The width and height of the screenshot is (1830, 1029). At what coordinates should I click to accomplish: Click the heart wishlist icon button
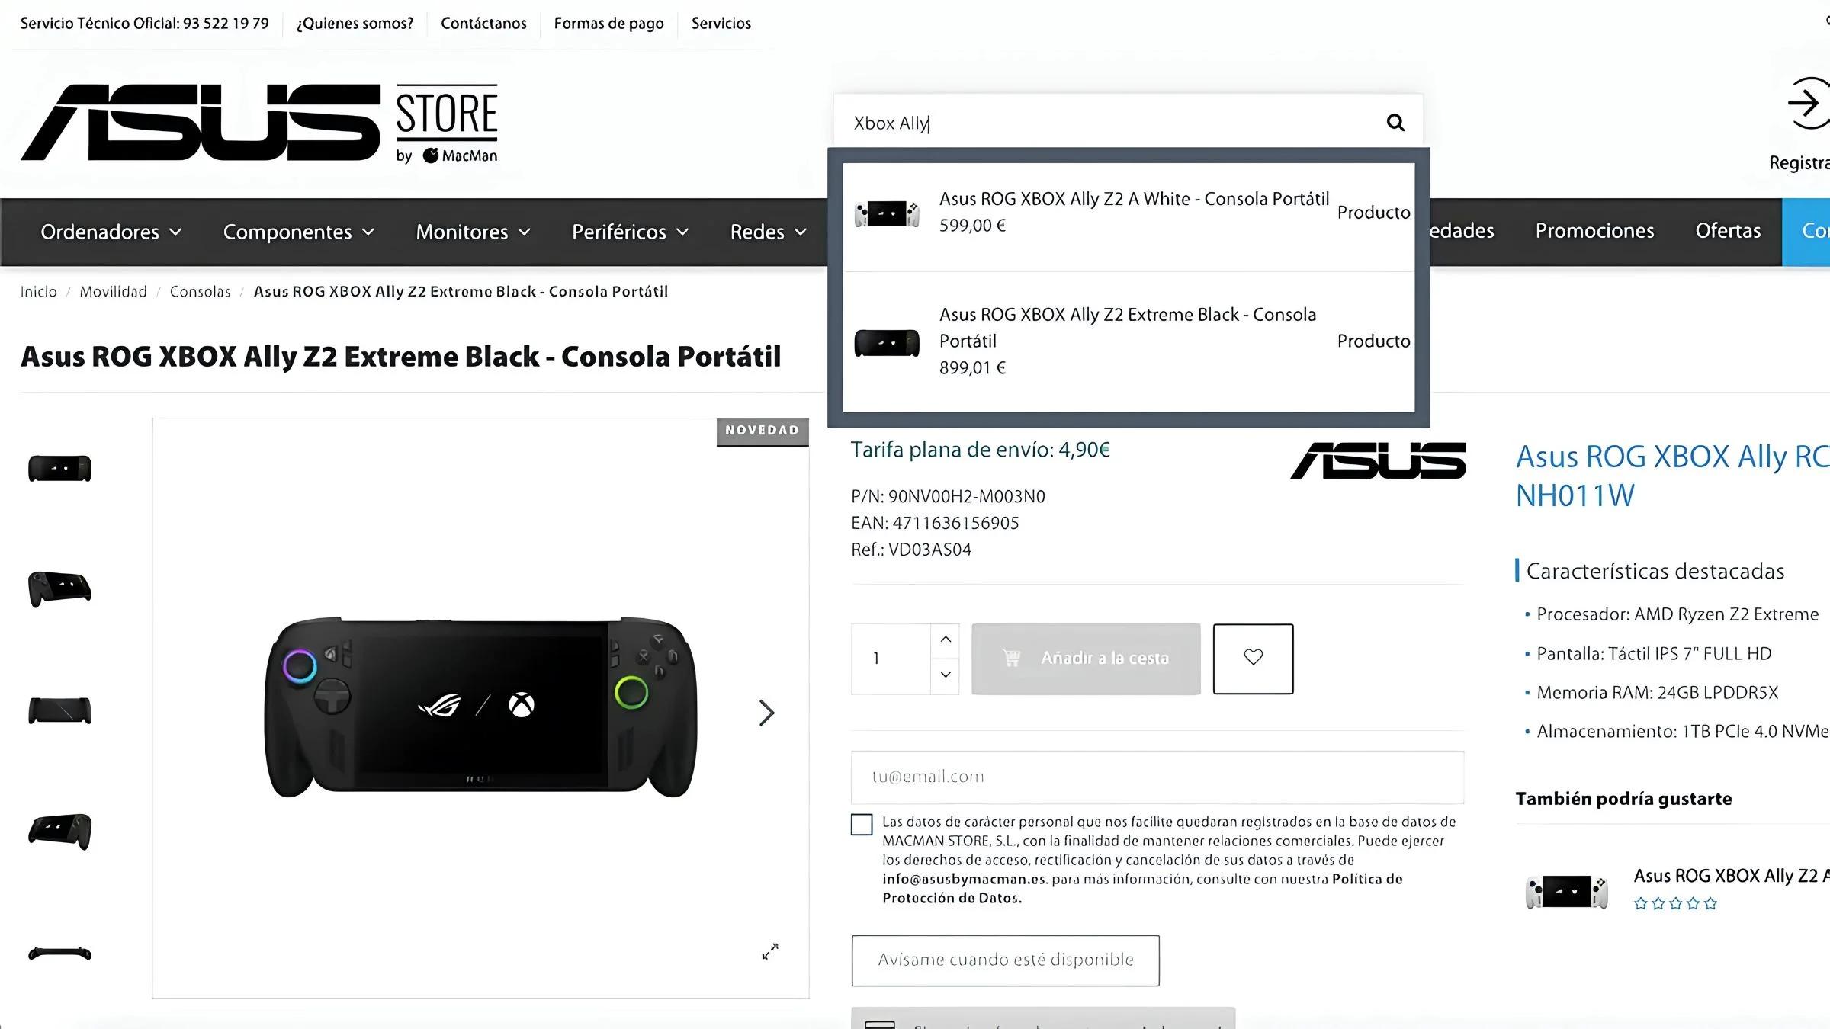(1253, 659)
